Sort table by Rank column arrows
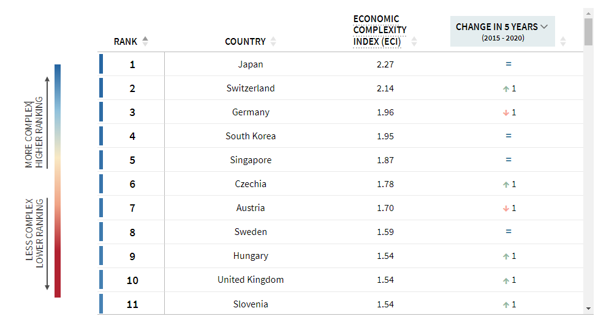 [145, 41]
